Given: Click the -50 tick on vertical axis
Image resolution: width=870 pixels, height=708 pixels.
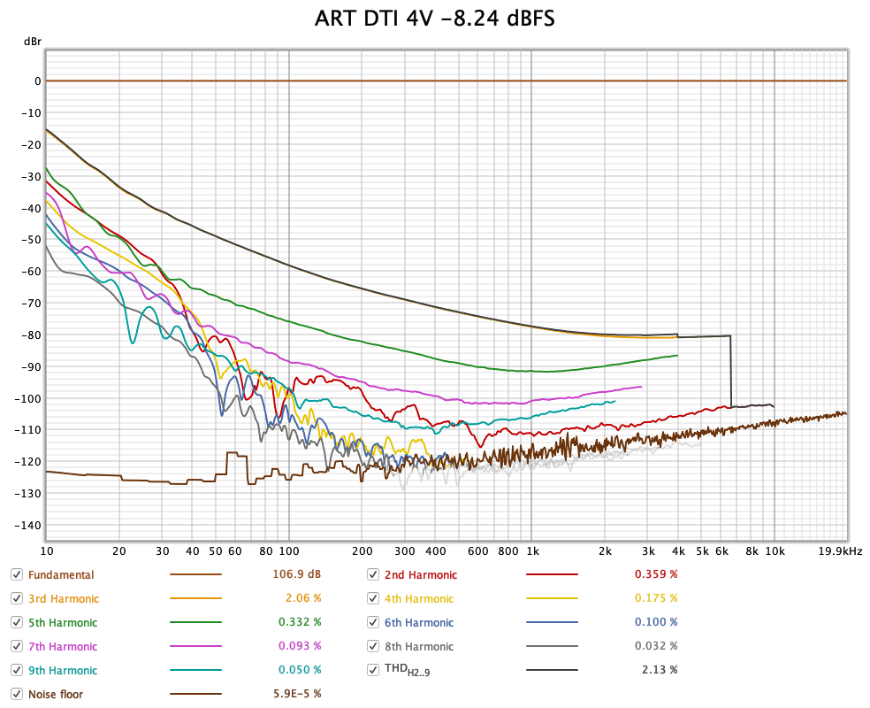Looking at the screenshot, I should click(x=31, y=240).
